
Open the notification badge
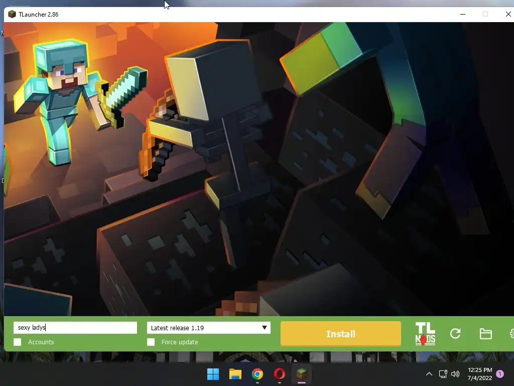click(500, 374)
